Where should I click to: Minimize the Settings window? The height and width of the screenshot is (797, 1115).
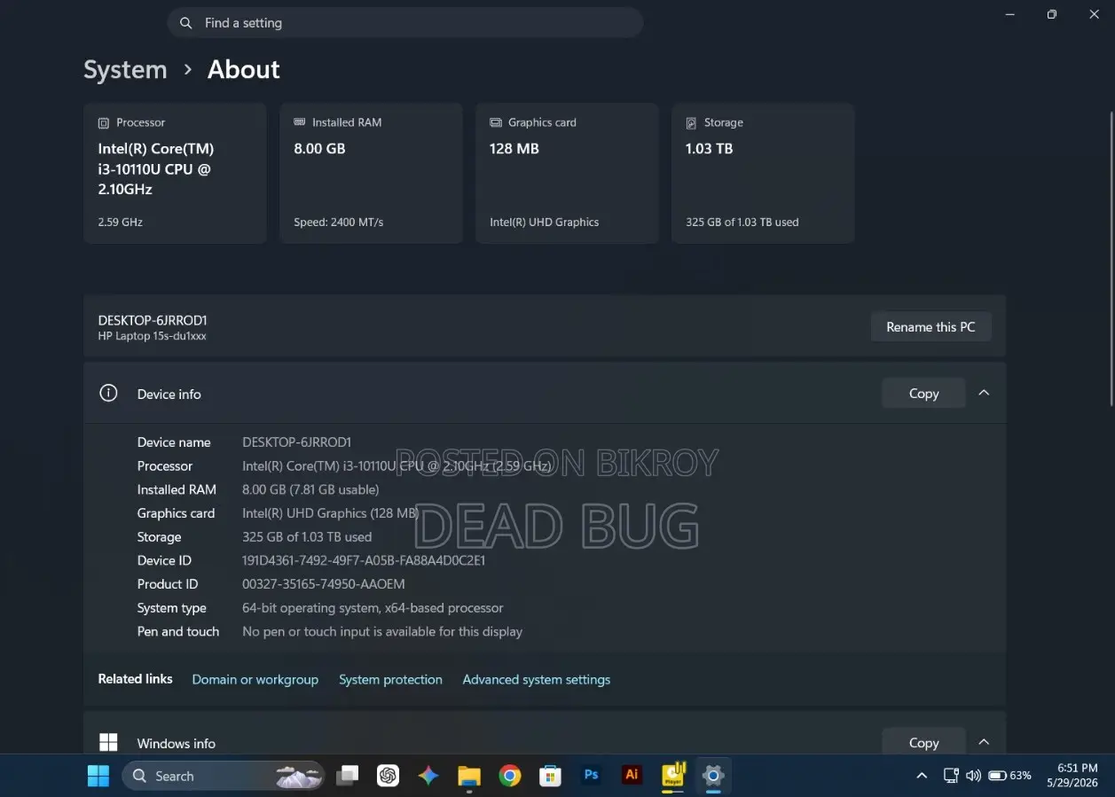pos(1009,14)
